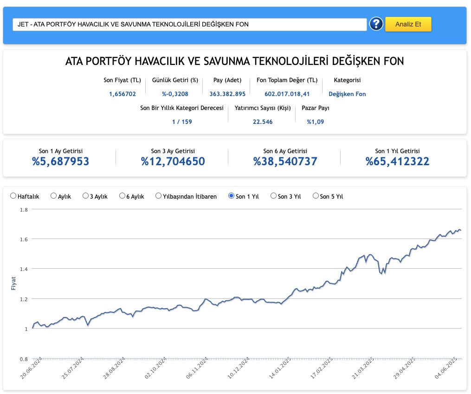Click the 20.06.2024 date label on chart axis
Viewport: 471px width, 394px height.
pyautogui.click(x=32, y=368)
